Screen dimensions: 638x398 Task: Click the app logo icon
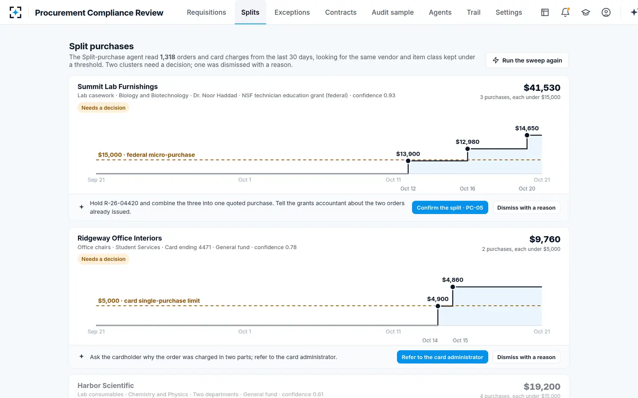[x=16, y=12]
